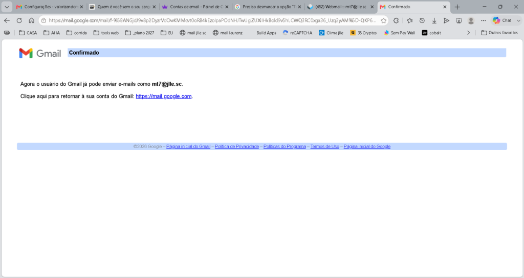Image resolution: width=524 pixels, height=278 pixels.
Task: Open Políticas do Programa link
Action: pyautogui.click(x=285, y=147)
